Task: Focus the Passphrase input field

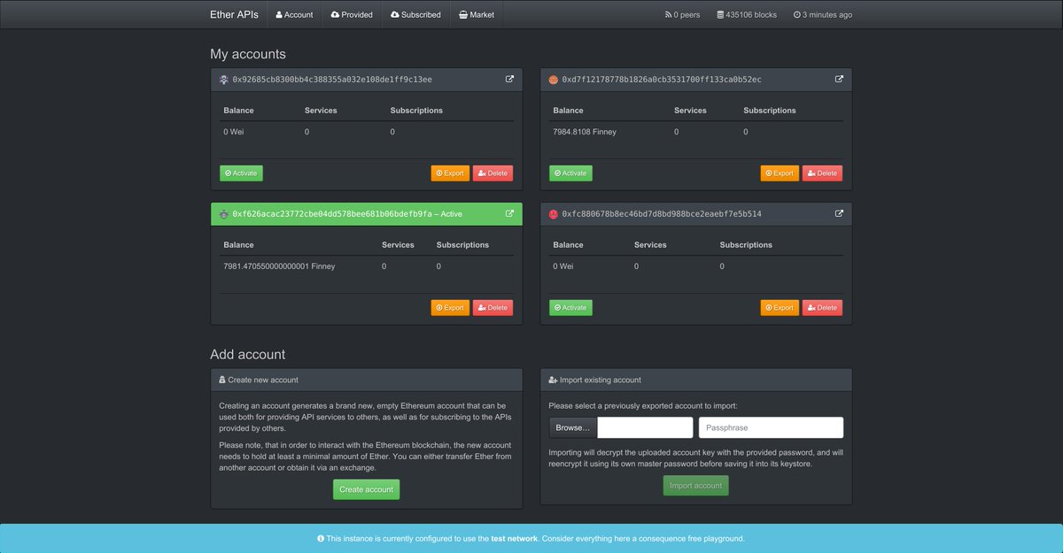Action: tap(771, 427)
